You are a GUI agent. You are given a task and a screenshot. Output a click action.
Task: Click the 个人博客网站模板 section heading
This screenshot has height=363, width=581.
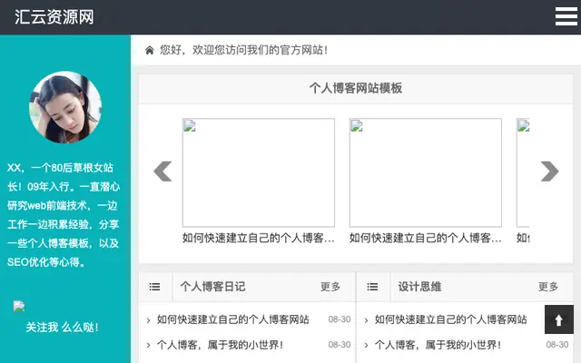(356, 88)
